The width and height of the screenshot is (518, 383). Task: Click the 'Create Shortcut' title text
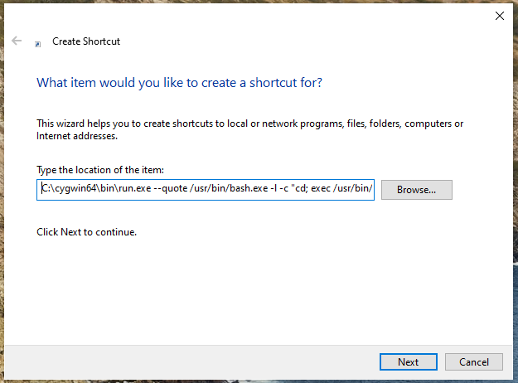86,41
